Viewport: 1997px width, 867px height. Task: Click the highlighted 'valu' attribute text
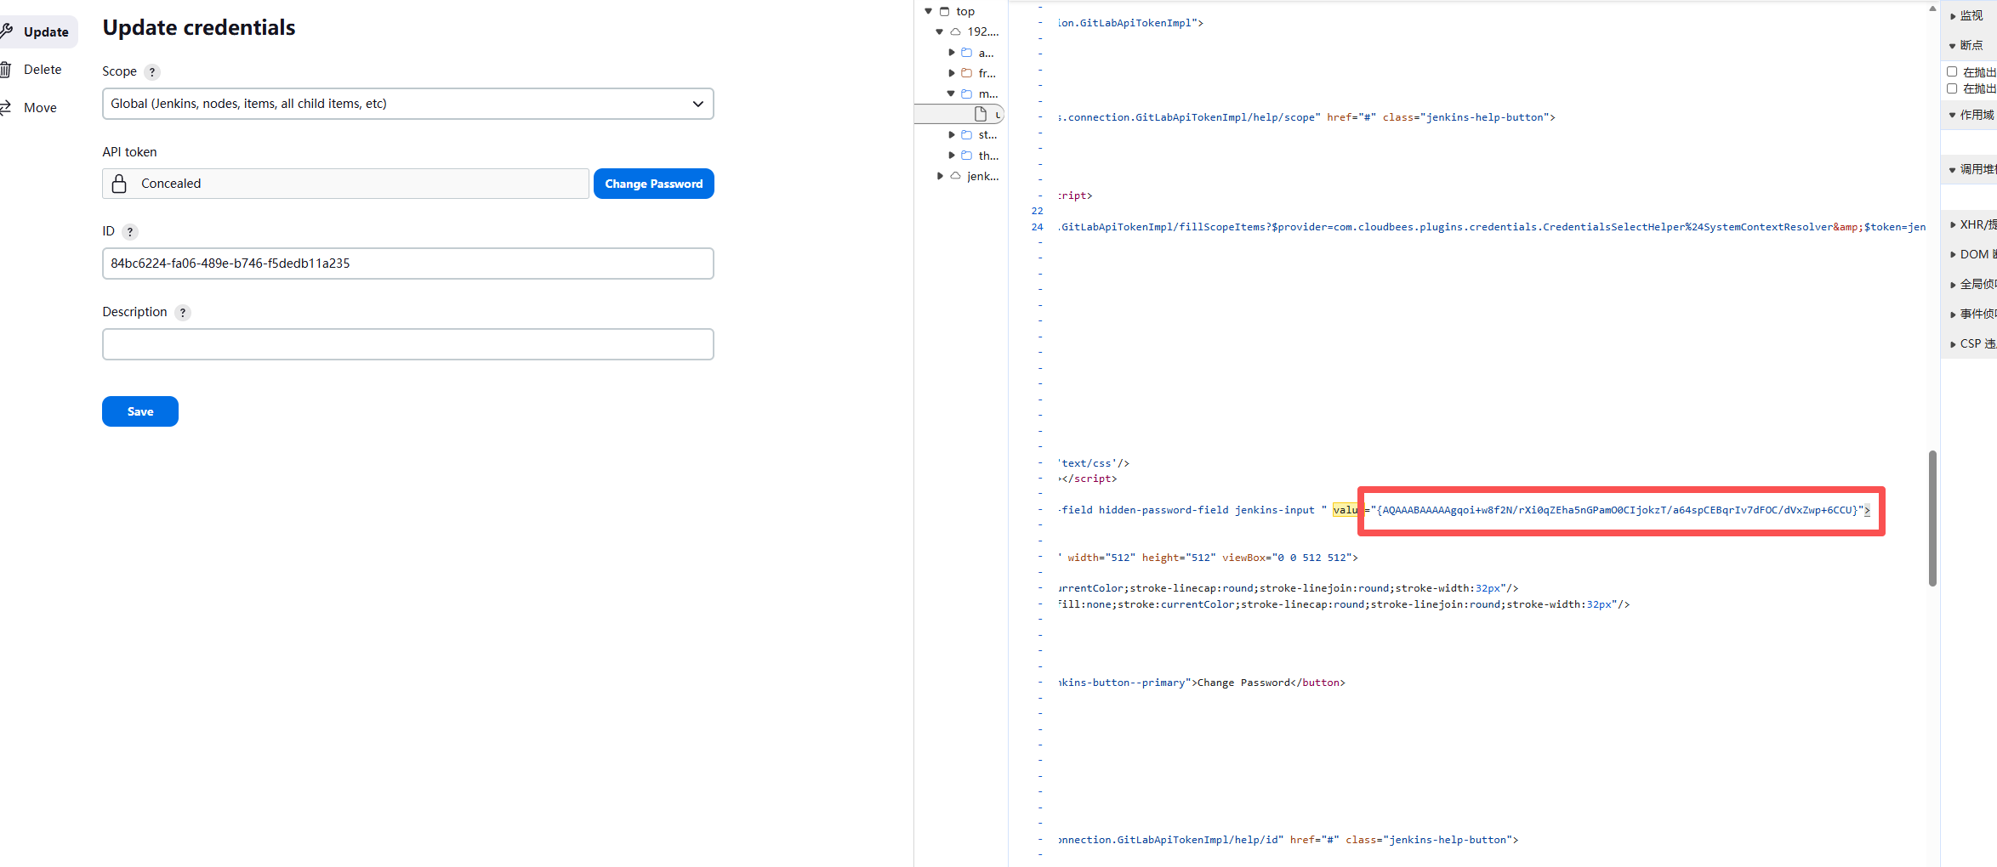[1346, 510]
